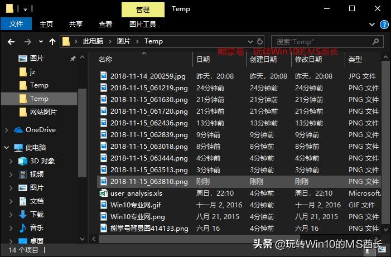Image resolution: width=391 pixels, height=257 pixels.
Task: Open the help question mark icon
Action: pos(384,25)
